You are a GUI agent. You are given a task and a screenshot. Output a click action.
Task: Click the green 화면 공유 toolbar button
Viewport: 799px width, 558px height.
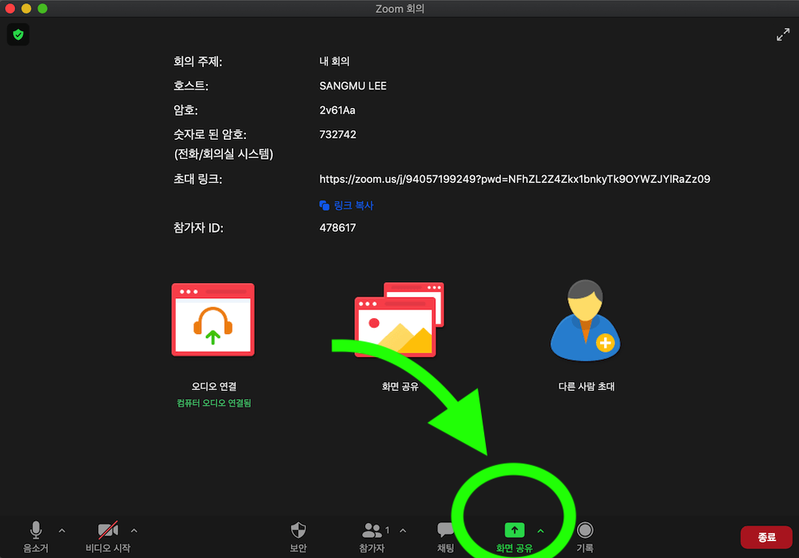(514, 536)
